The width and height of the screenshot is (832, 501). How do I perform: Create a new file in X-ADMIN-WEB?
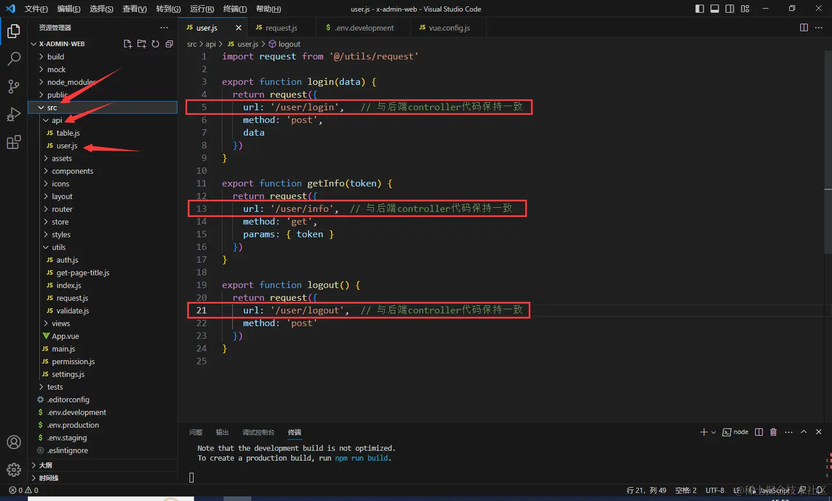[128, 44]
